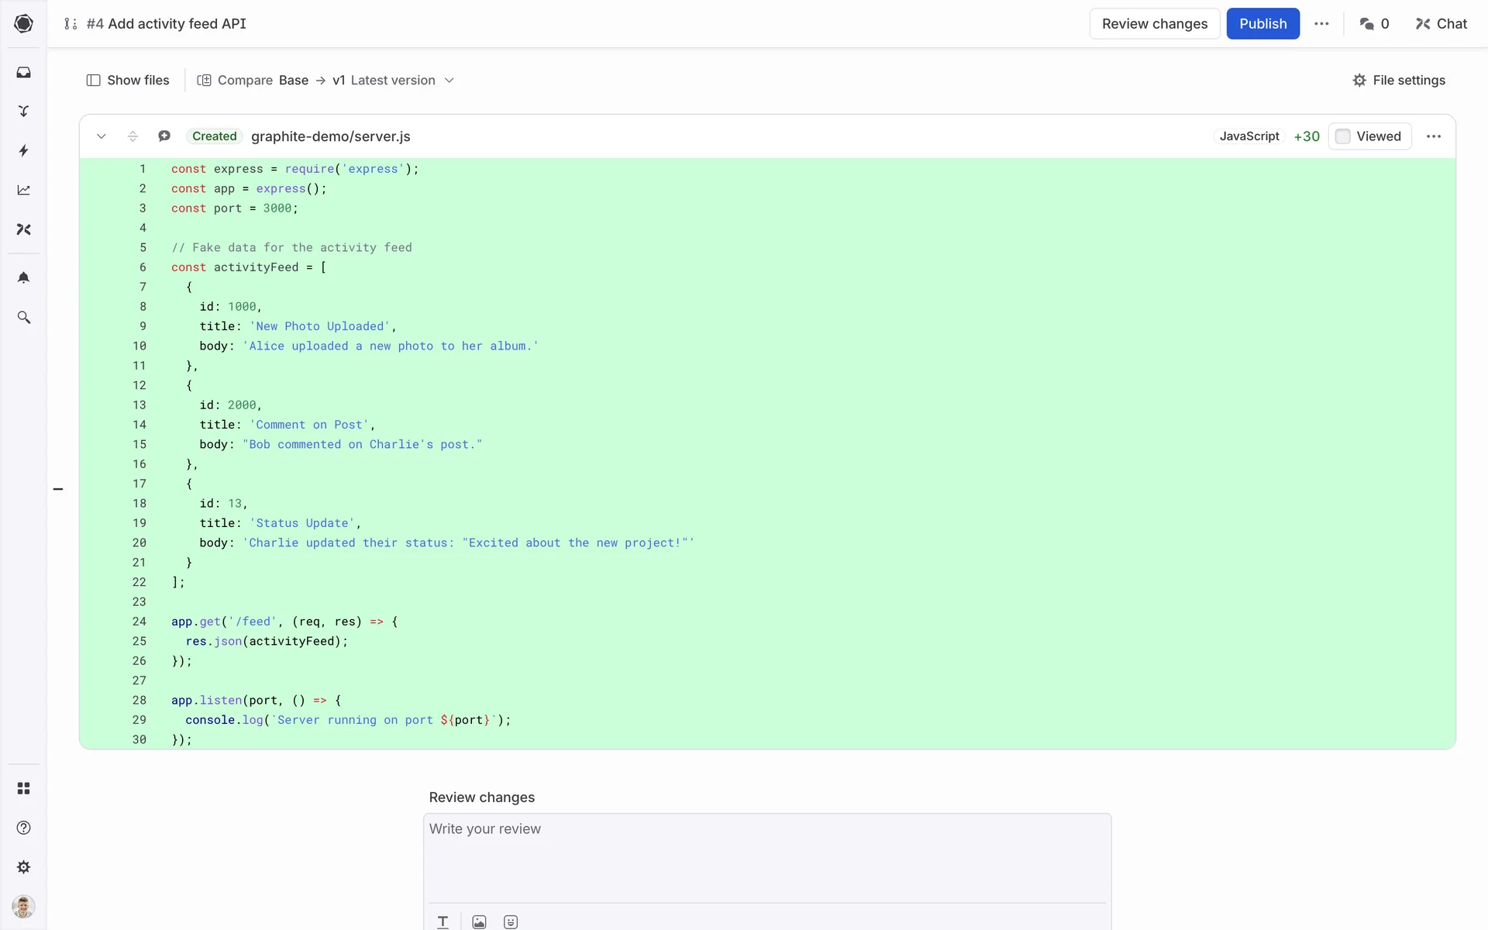This screenshot has height=930, width=1488.
Task: Open emoji picker in review editor
Action: (510, 921)
